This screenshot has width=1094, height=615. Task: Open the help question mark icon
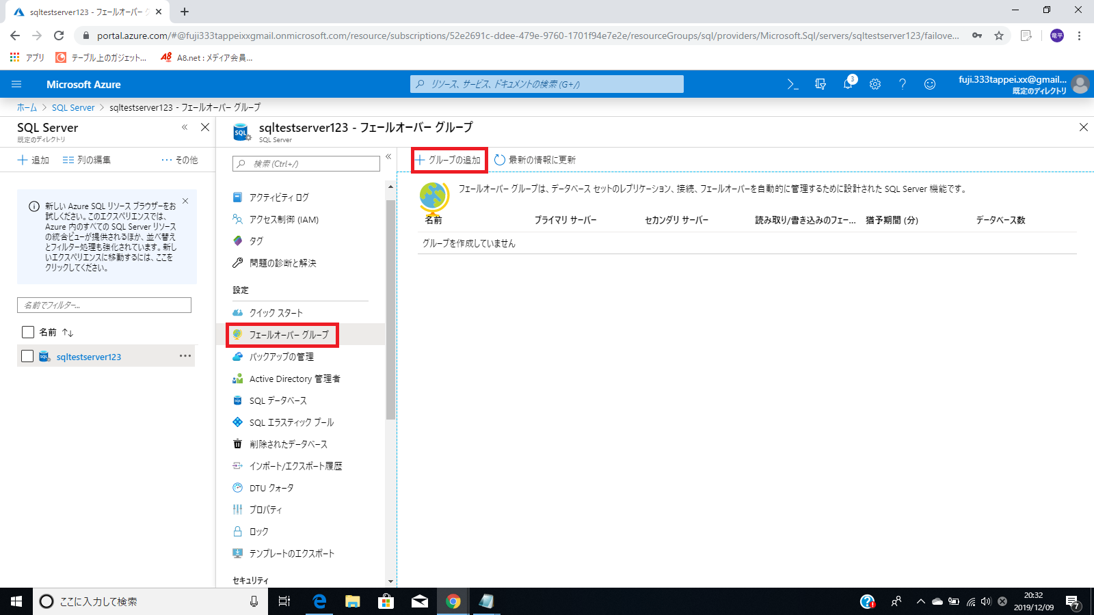coord(903,84)
